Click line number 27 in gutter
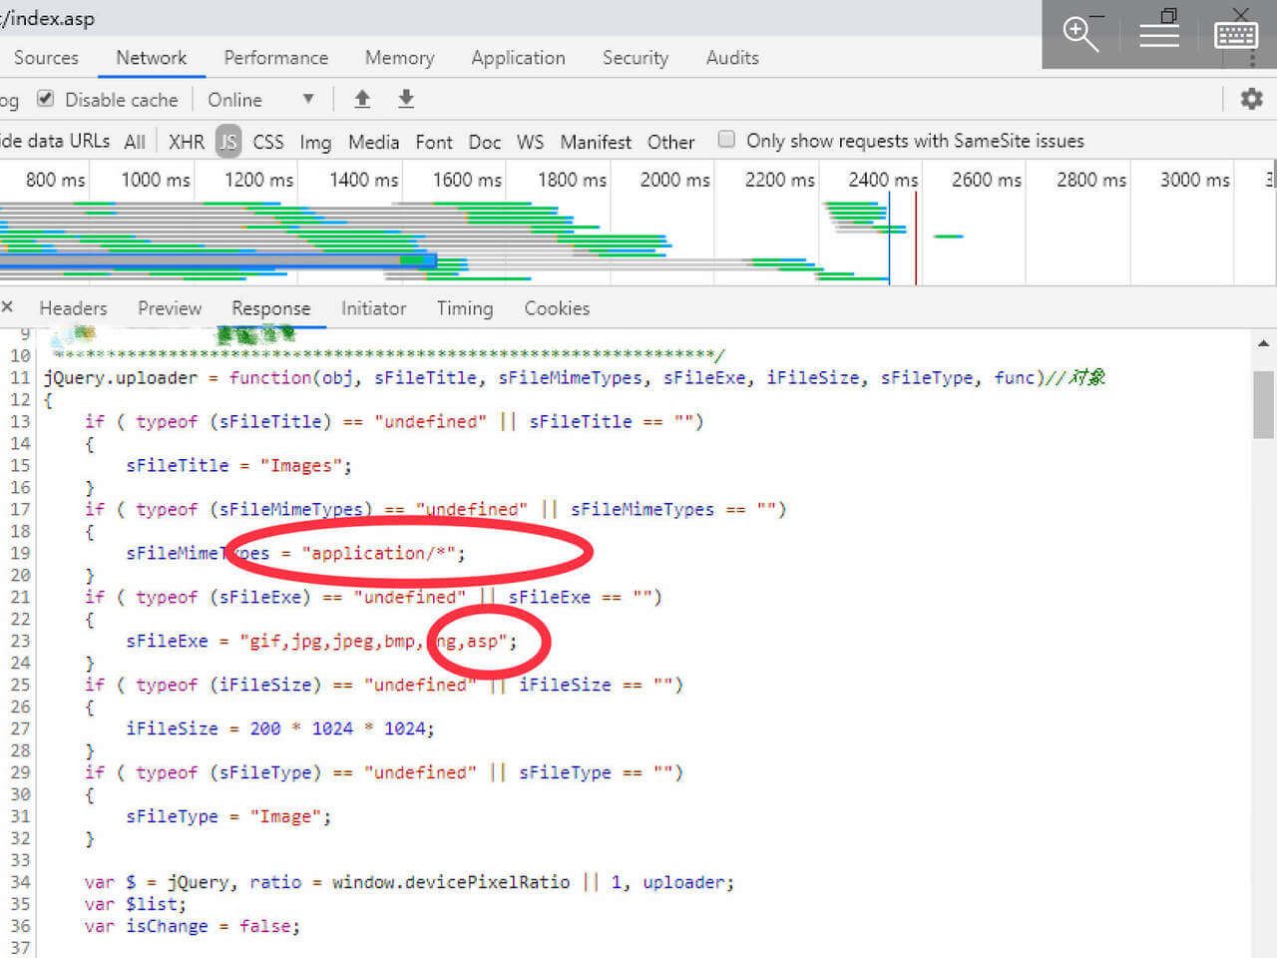The image size is (1277, 958). pyautogui.click(x=20, y=728)
